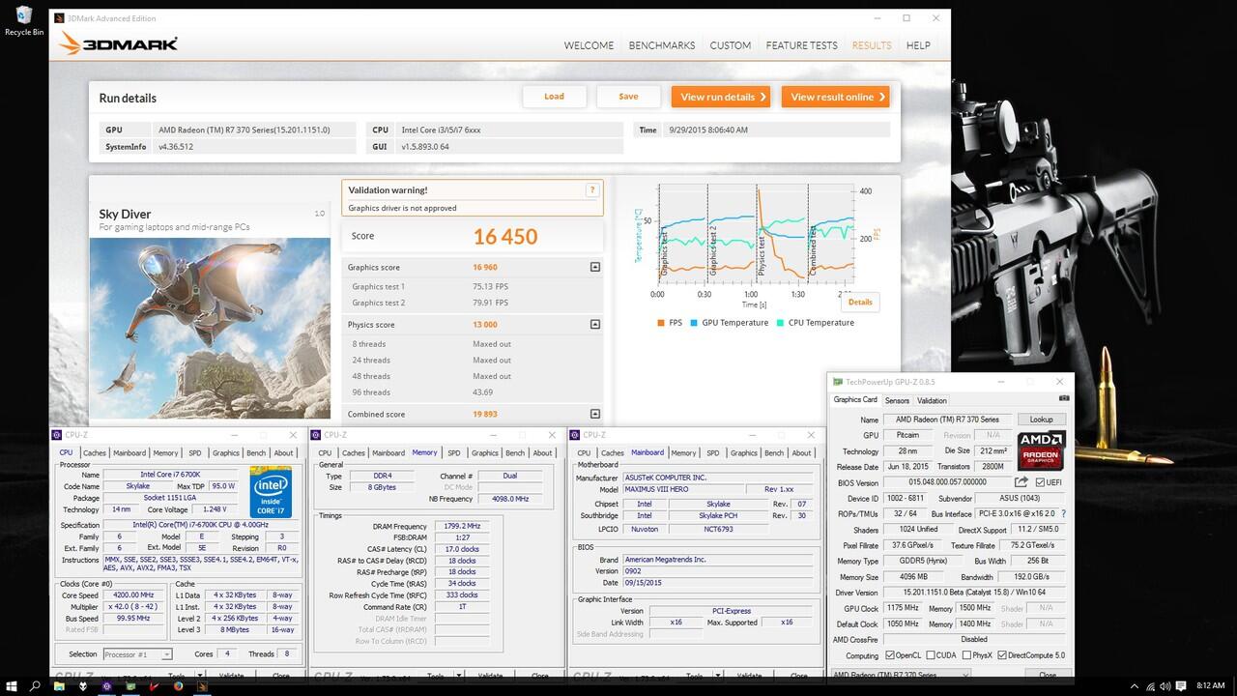The height and width of the screenshot is (696, 1237).
Task: Click the GPU-Z screenshot camera icon
Action: pyautogui.click(x=1064, y=398)
